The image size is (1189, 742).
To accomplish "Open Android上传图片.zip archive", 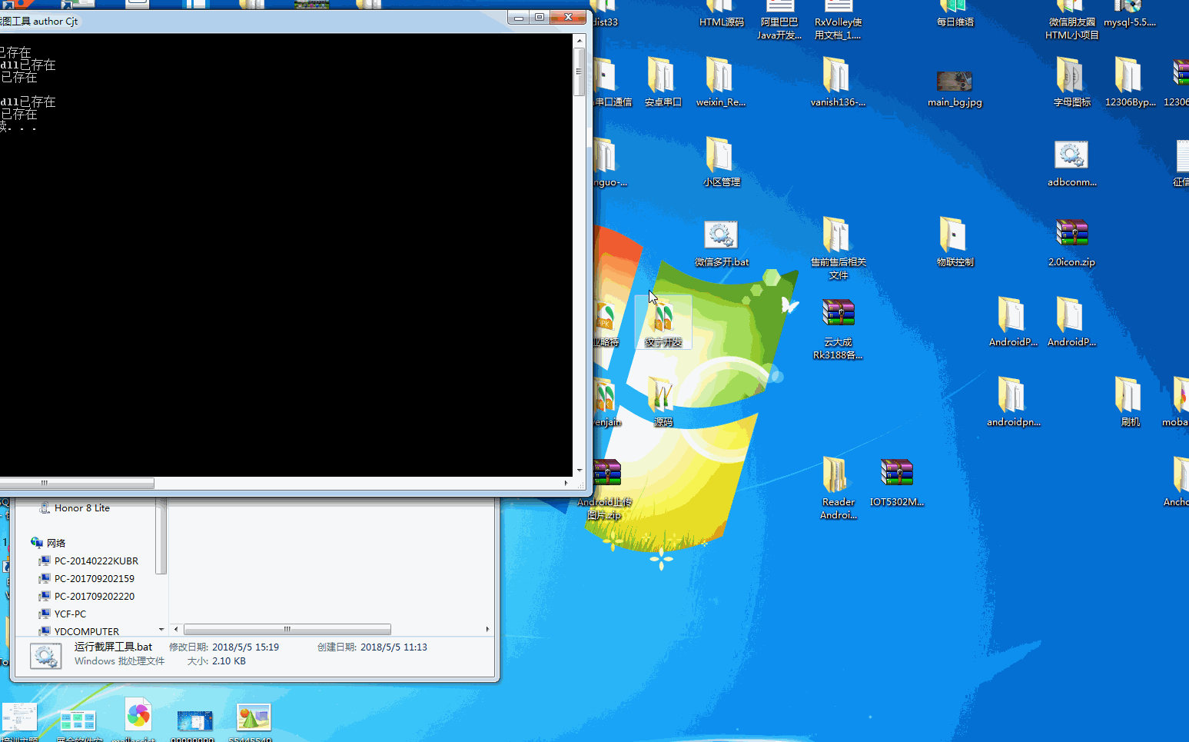I will [x=605, y=489].
